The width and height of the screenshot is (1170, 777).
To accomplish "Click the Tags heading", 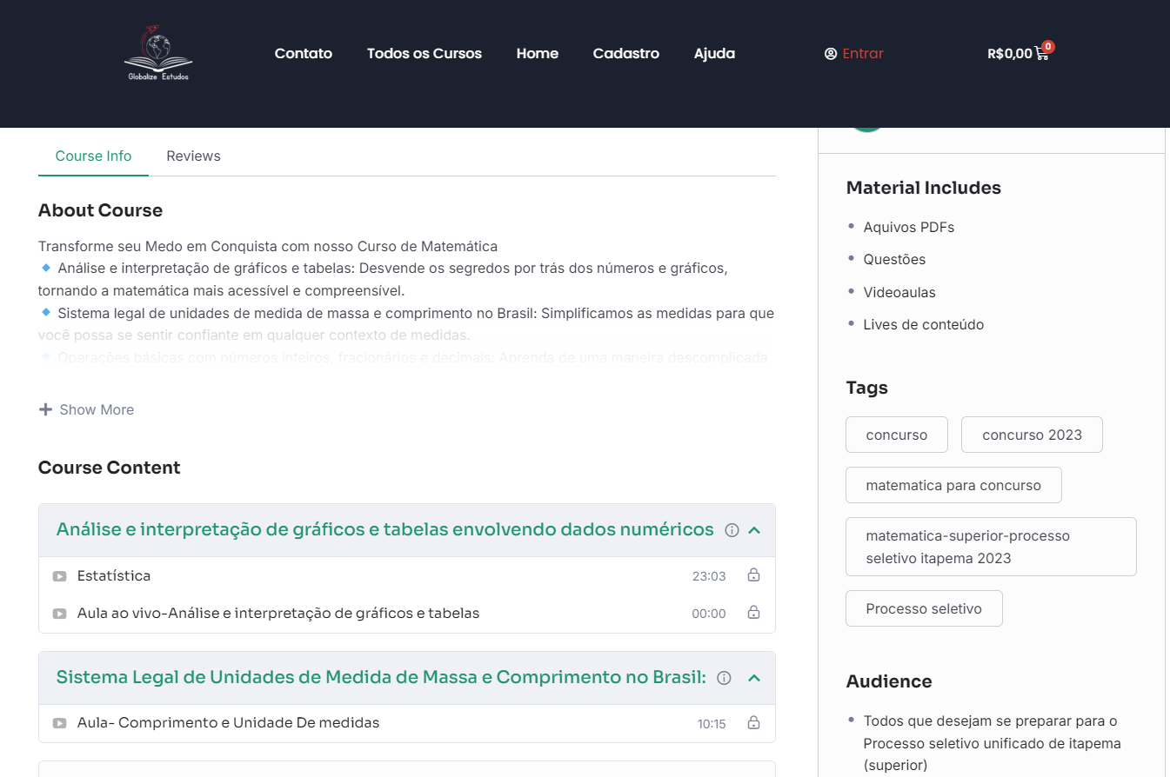I will click(866, 388).
